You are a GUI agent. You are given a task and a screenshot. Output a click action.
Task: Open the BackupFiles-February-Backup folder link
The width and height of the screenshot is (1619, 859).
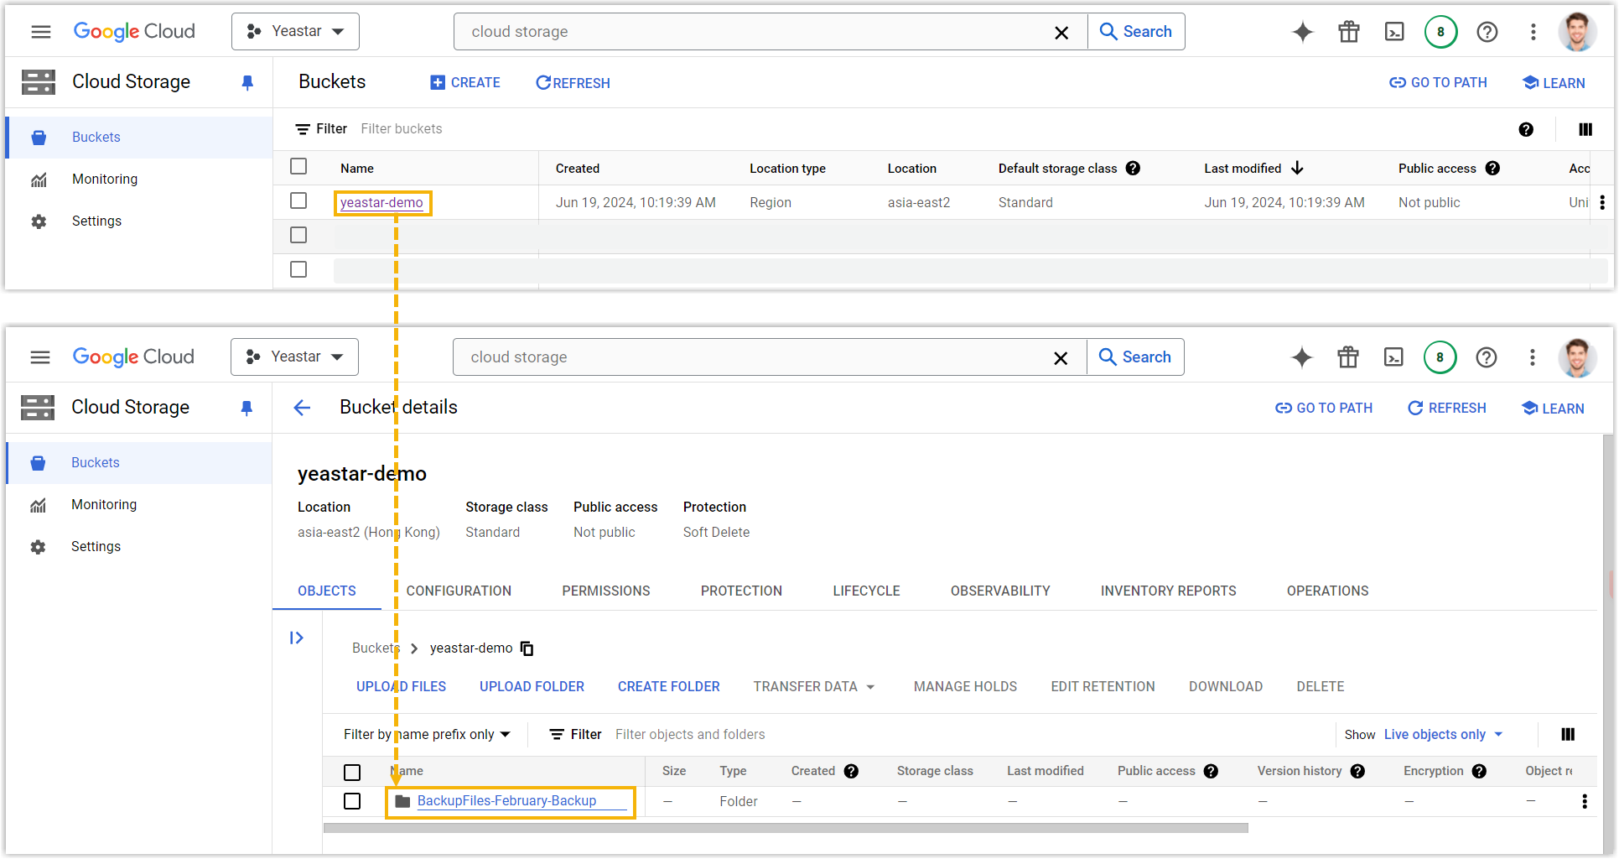pos(506,801)
